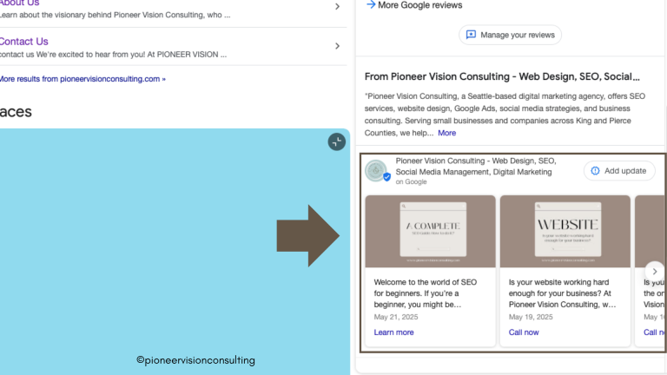Expand the business description with More
Image resolution: width=667 pixels, height=375 pixels.
coord(446,133)
